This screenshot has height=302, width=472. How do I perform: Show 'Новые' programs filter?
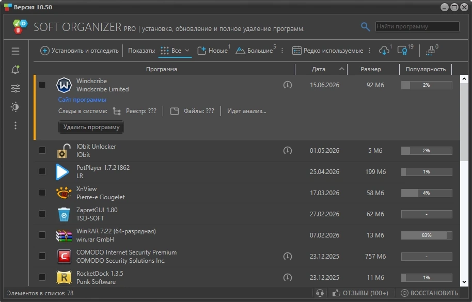click(213, 51)
